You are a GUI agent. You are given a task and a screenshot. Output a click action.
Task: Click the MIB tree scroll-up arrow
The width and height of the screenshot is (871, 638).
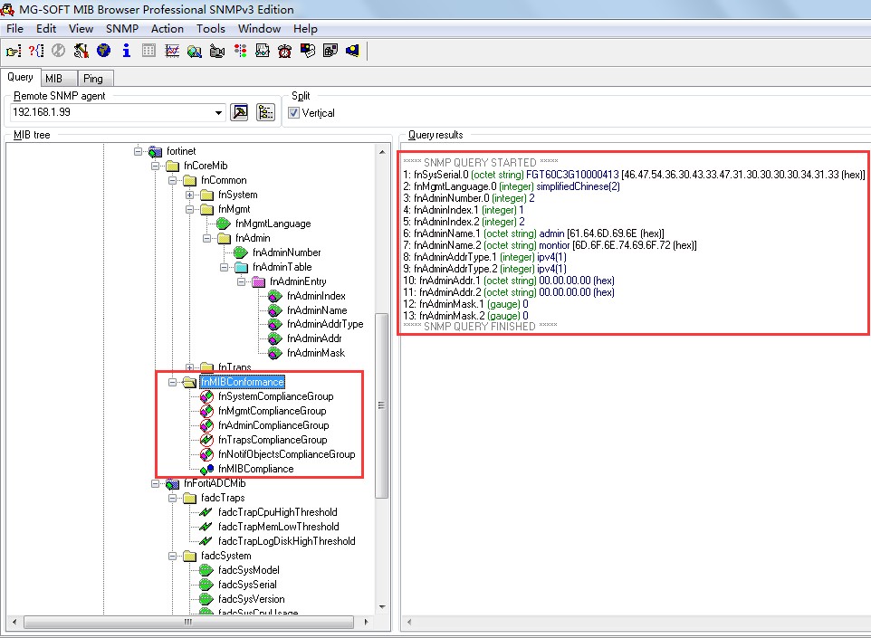(x=382, y=152)
